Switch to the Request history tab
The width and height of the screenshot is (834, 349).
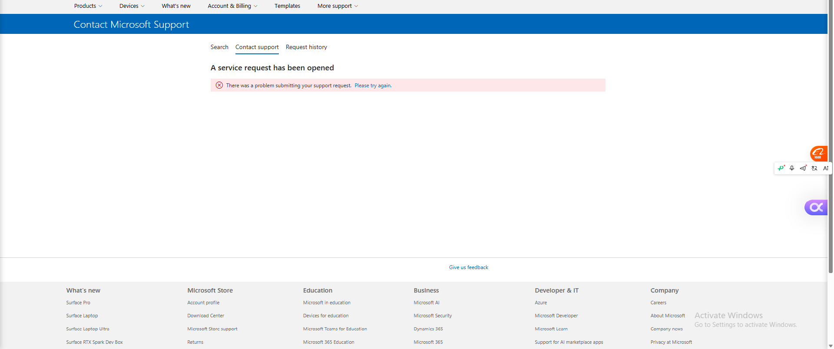click(x=306, y=47)
